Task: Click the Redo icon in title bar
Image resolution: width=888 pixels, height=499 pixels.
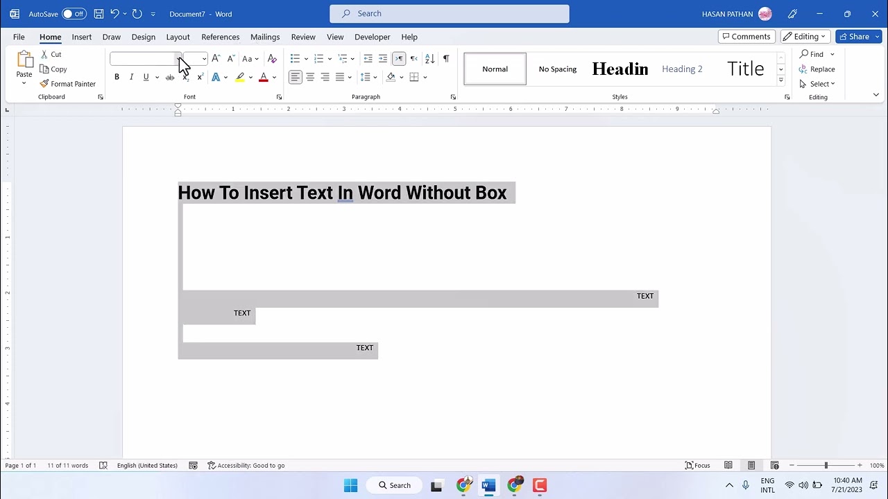Action: tap(137, 14)
